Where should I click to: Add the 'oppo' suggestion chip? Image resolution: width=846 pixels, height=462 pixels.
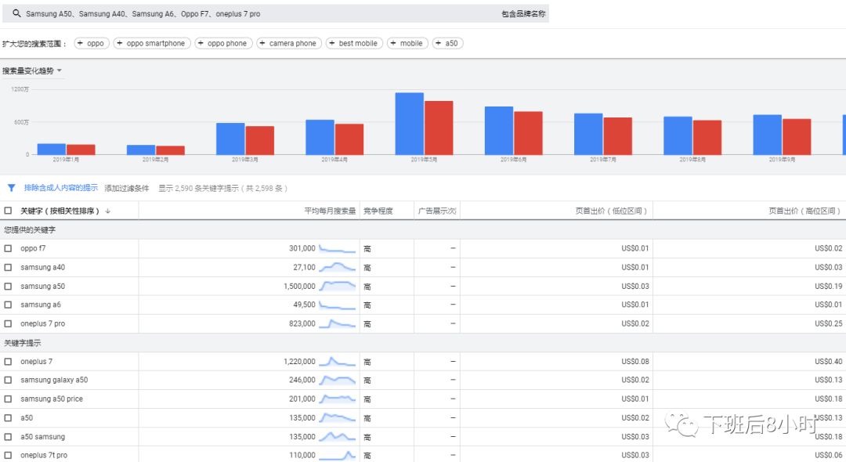(x=92, y=43)
